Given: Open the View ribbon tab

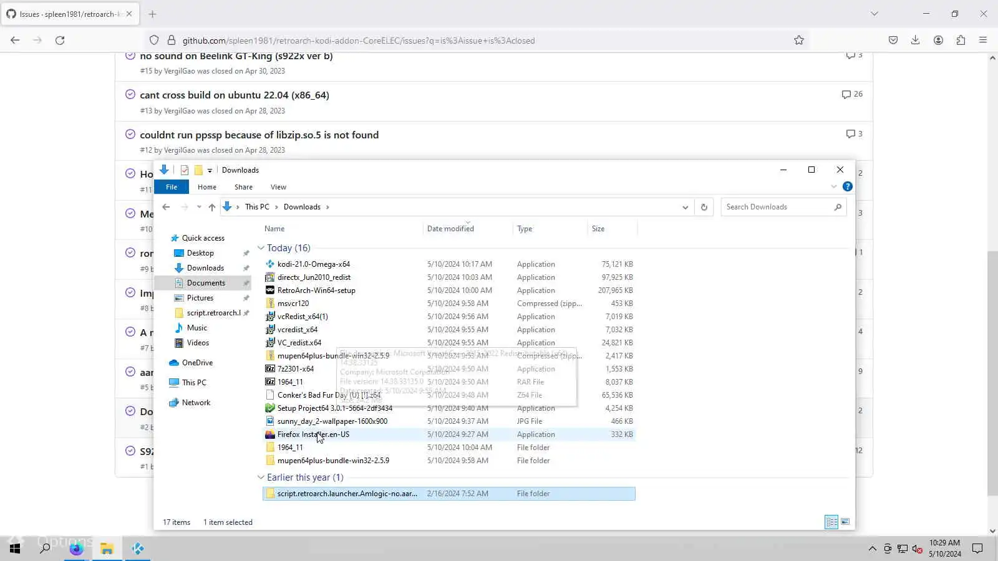Looking at the screenshot, I should 278,187.
